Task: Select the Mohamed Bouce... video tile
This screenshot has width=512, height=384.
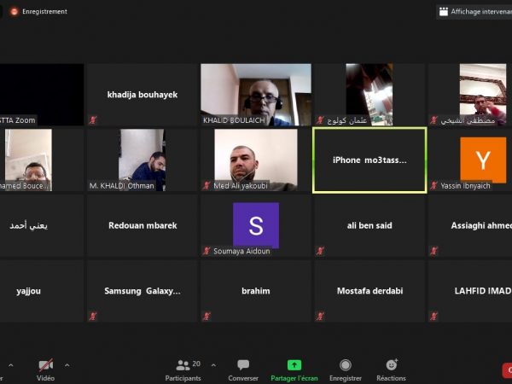Action: 42,160
